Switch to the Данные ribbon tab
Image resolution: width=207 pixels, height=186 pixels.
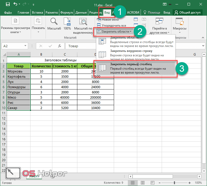pyautogui.click(x=81, y=13)
